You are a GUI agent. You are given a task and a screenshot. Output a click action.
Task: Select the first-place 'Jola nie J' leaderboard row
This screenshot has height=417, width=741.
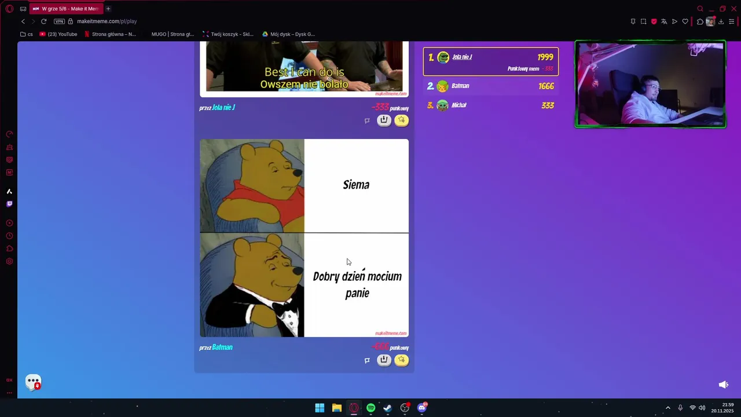tap(491, 61)
